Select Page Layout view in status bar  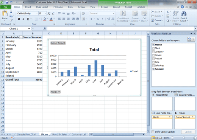coord(157,138)
